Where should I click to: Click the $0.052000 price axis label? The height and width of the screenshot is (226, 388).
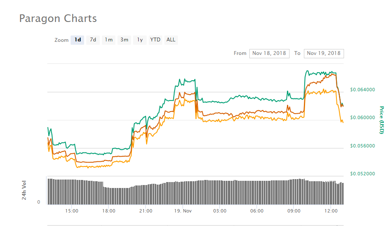pyautogui.click(x=363, y=174)
